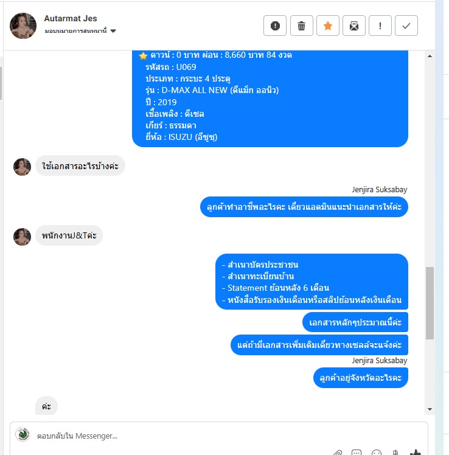Open the emoji picker smiley icon

[x=377, y=453]
